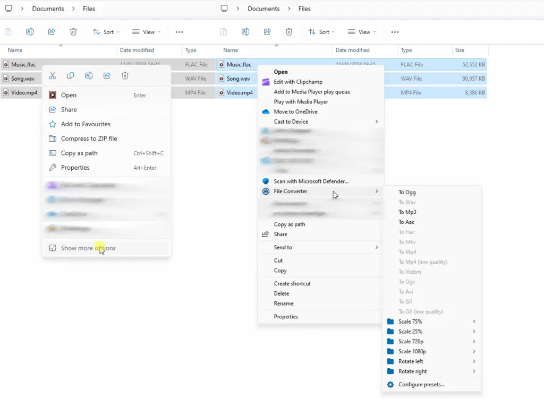Click the scissors Cut icon in context menu
544x399 pixels.
pyautogui.click(x=53, y=76)
